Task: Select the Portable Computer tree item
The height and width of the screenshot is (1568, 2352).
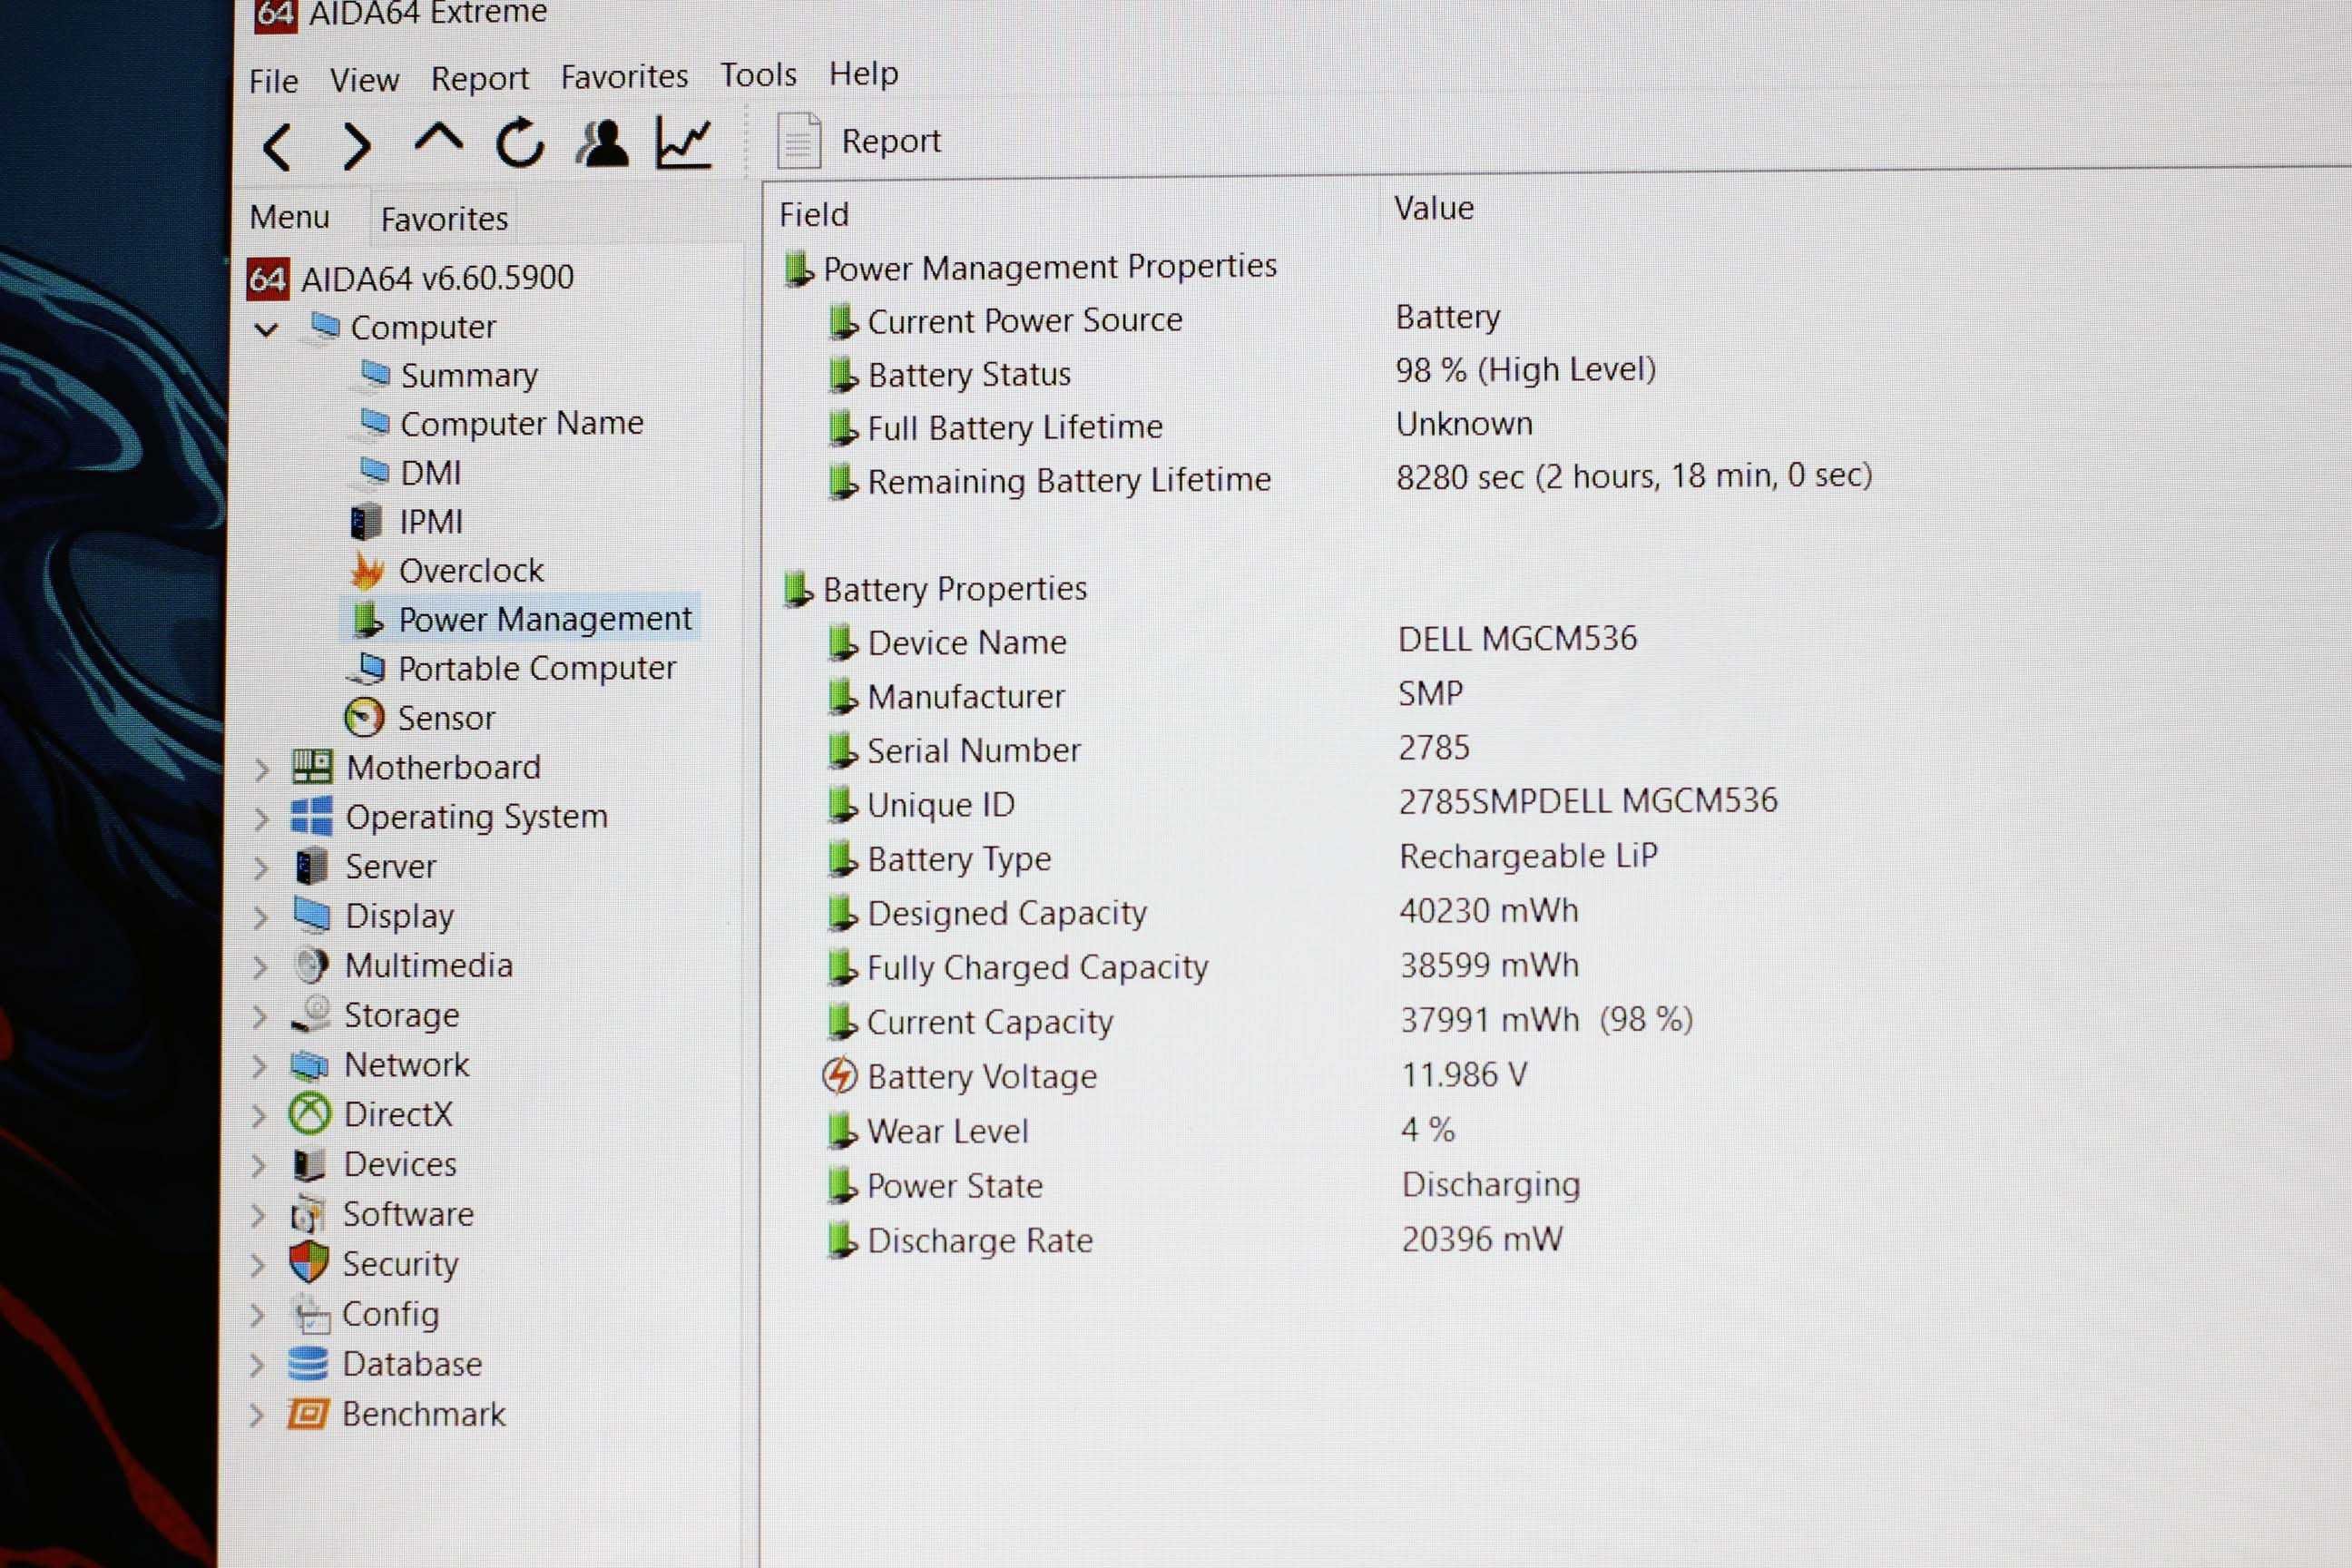Action: 513,668
